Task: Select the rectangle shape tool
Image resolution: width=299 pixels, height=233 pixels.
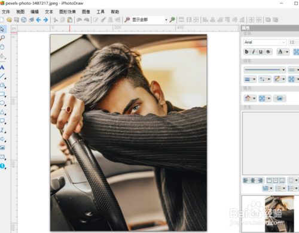Action: [x=2, y=94]
